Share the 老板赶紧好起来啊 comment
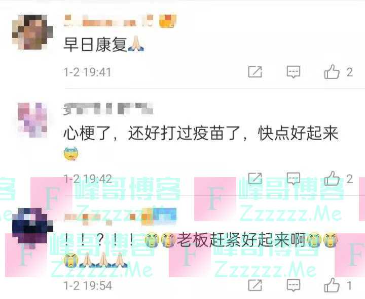The image size is (365, 299). pos(255,285)
